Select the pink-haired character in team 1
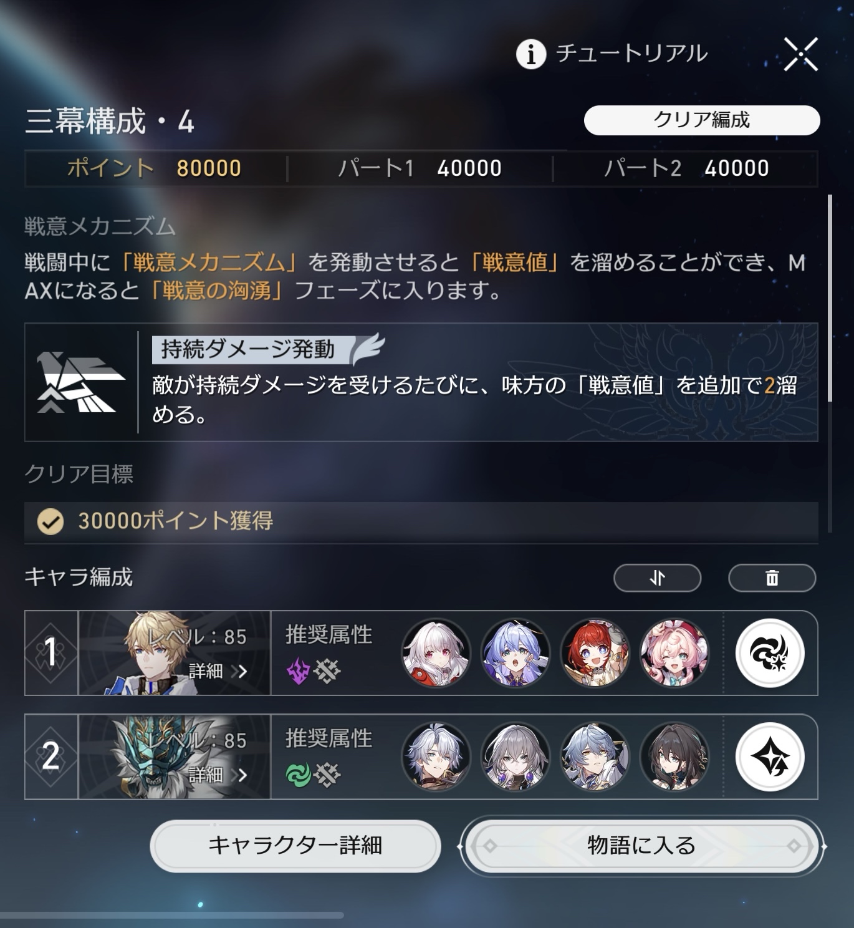This screenshot has height=928, width=854. tap(675, 653)
